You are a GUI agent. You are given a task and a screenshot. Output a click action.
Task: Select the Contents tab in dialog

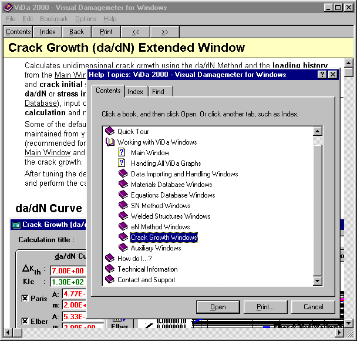pyautogui.click(x=108, y=91)
